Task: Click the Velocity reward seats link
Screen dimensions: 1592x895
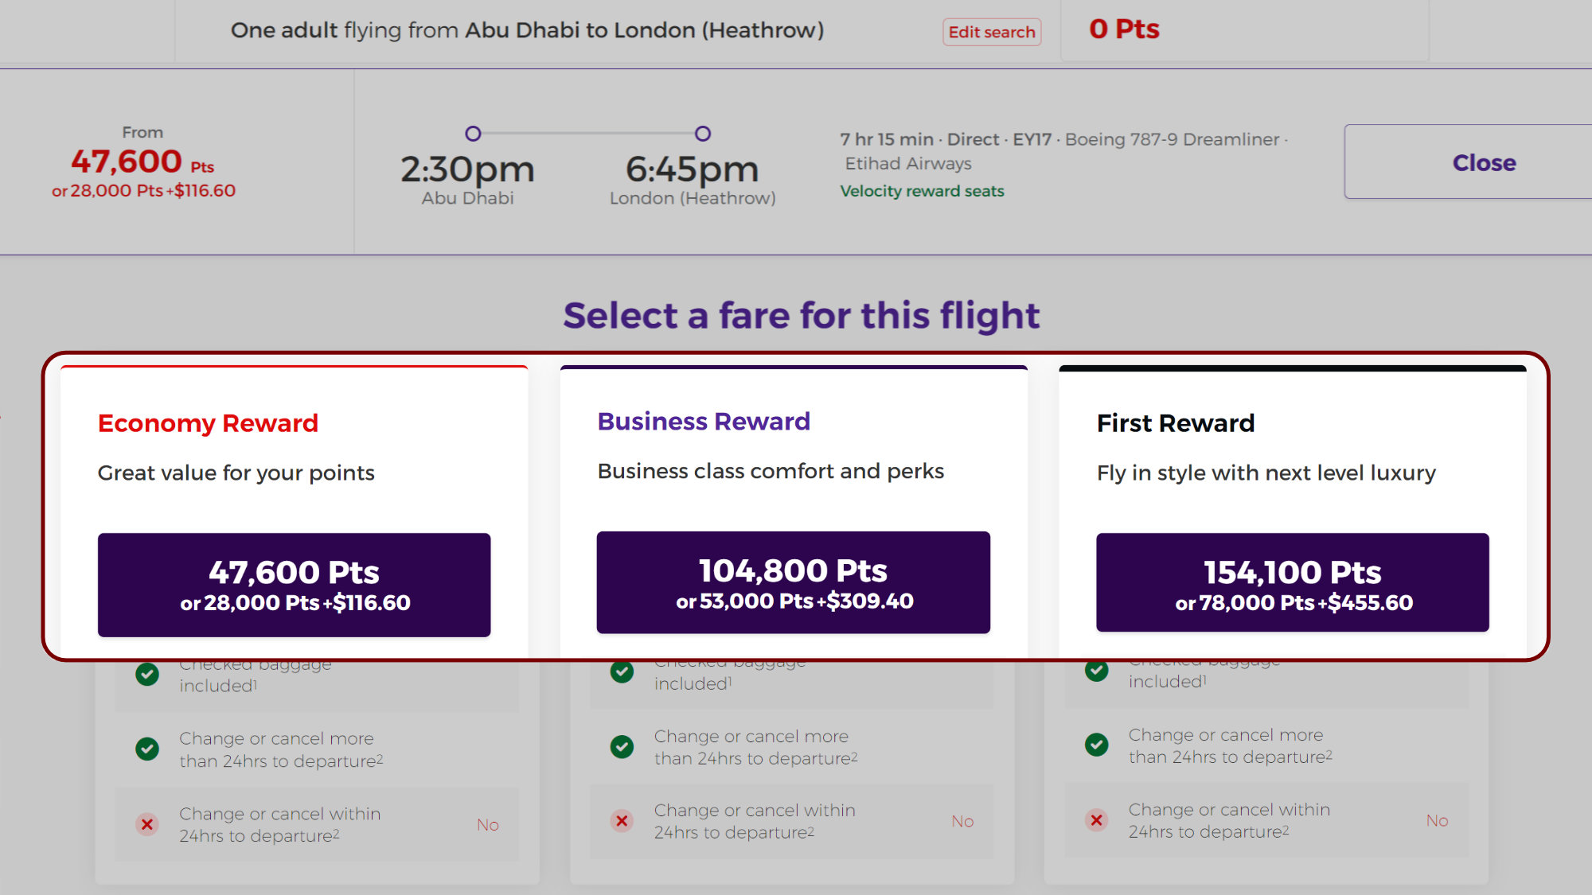Action: click(922, 191)
